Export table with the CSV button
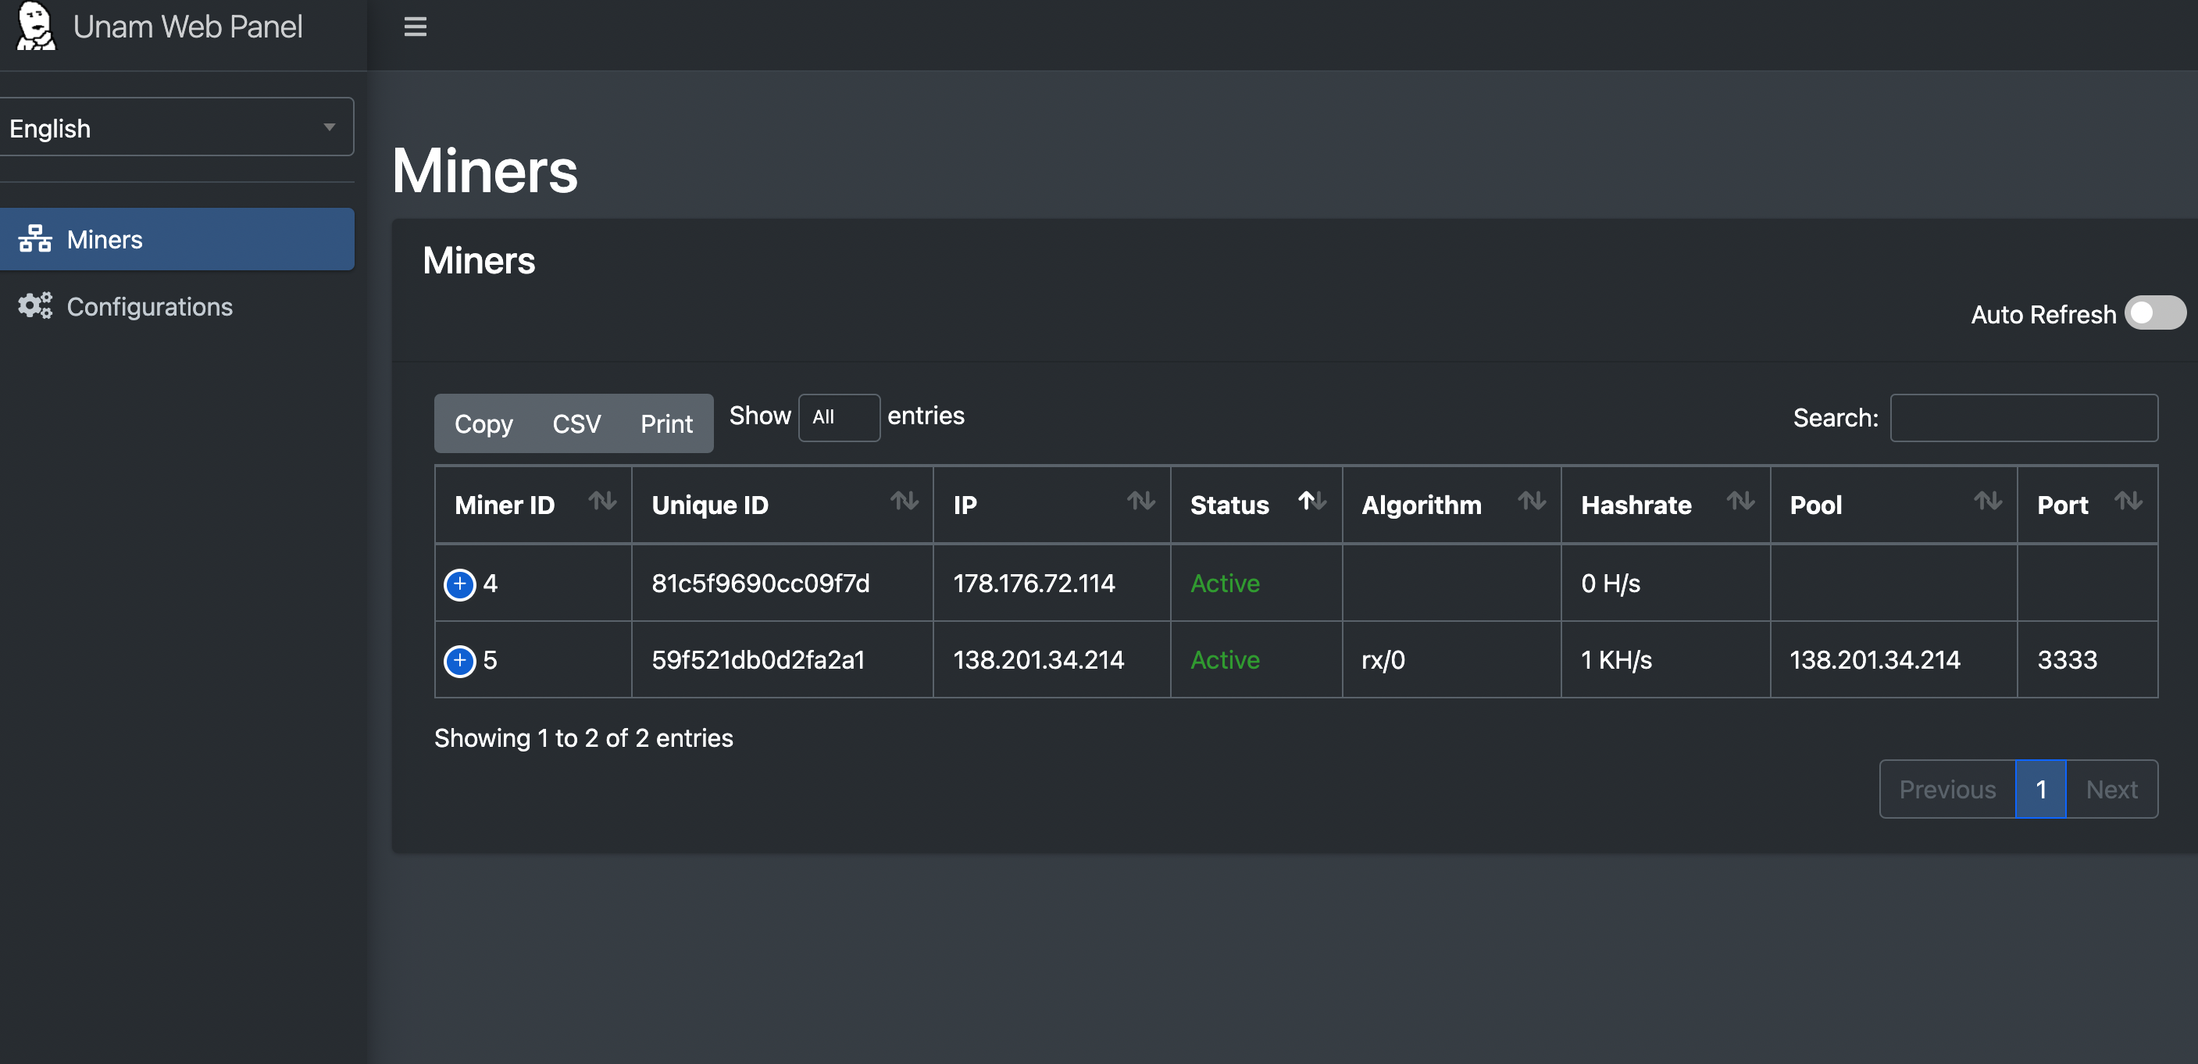The height and width of the screenshot is (1064, 2198). click(x=576, y=423)
